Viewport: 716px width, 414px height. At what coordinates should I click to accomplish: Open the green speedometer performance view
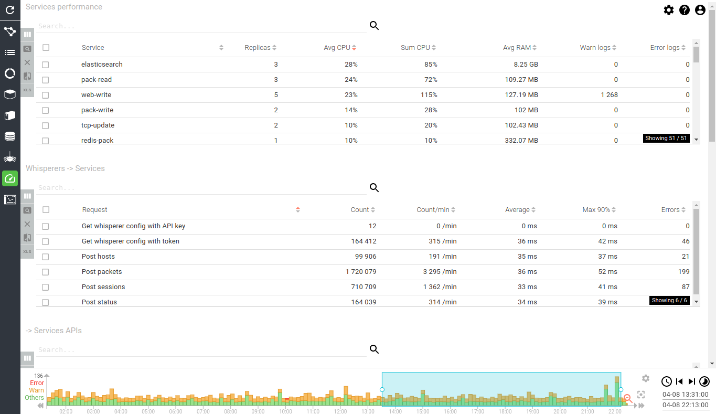pyautogui.click(x=10, y=178)
